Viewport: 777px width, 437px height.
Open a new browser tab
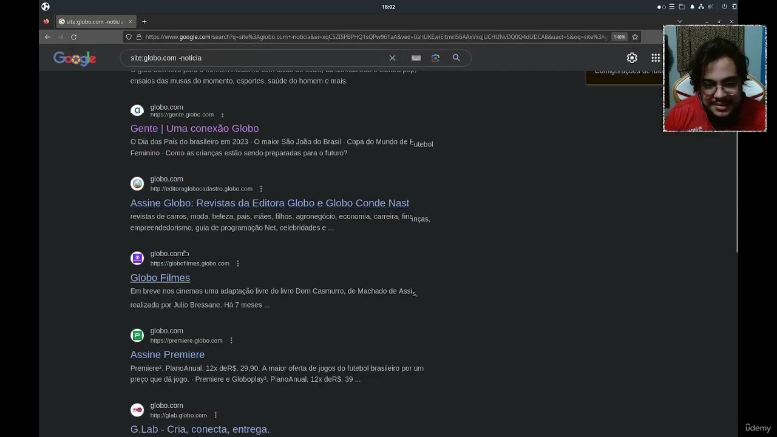click(x=144, y=22)
